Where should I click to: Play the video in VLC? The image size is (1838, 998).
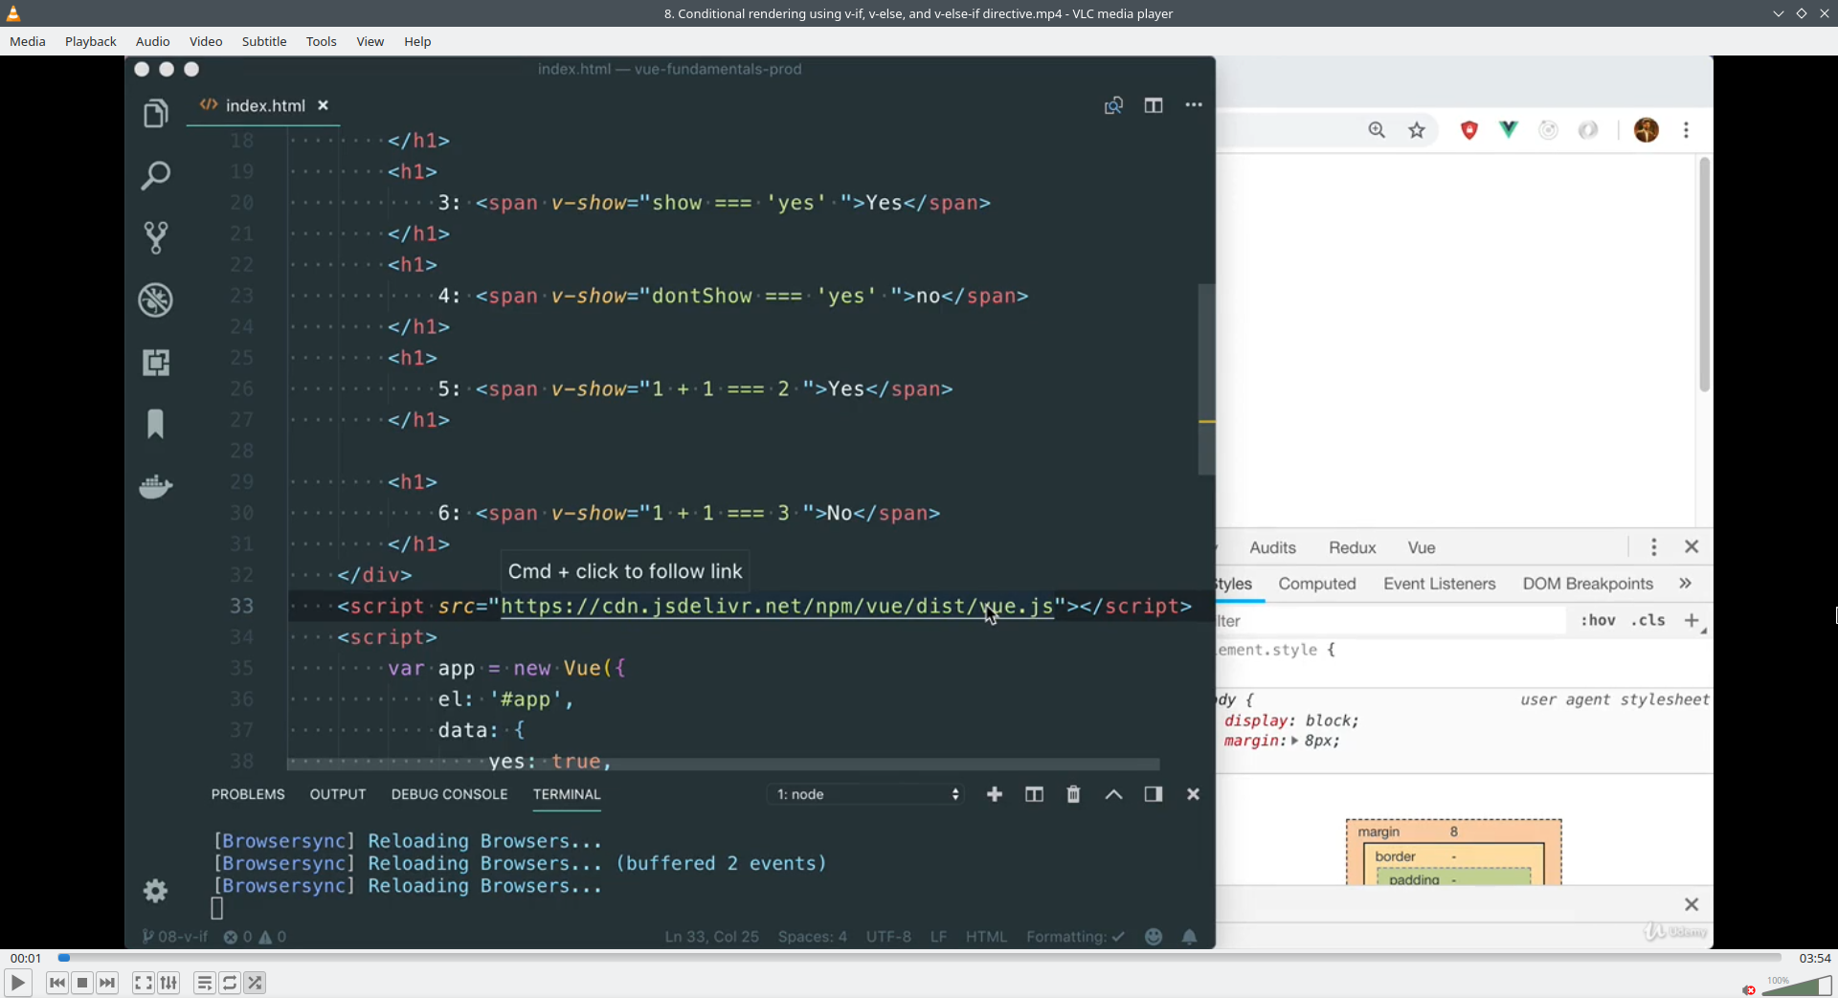click(x=17, y=983)
